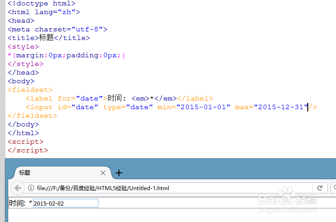
Task: Click the <html lang="zh"> code line
Action: coord(44,12)
